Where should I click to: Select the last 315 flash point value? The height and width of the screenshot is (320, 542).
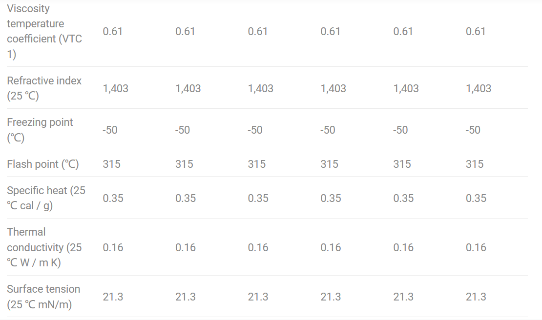tap(475, 164)
